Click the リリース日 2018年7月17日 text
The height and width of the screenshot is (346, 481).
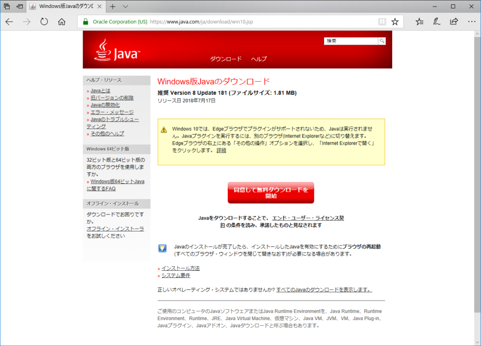click(x=186, y=100)
